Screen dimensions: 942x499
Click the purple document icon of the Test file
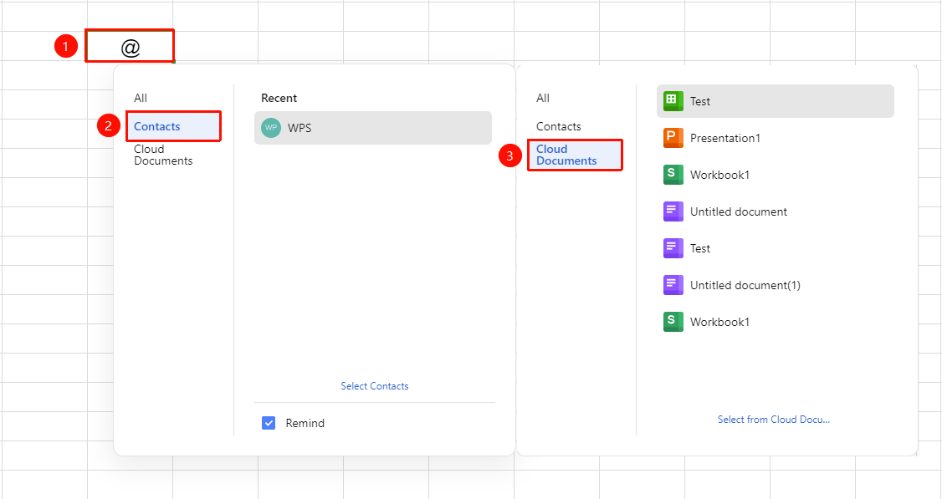pyautogui.click(x=673, y=248)
